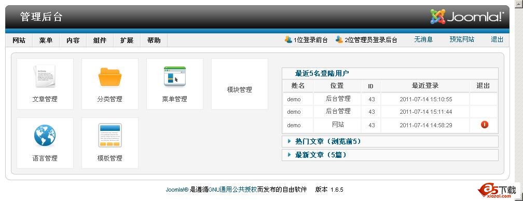Click login time 2011-07-14 14:58:29
This screenshot has height=201, width=523.
[426, 125]
